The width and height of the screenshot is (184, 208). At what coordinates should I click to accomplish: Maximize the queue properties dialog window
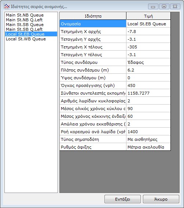point(164,6)
